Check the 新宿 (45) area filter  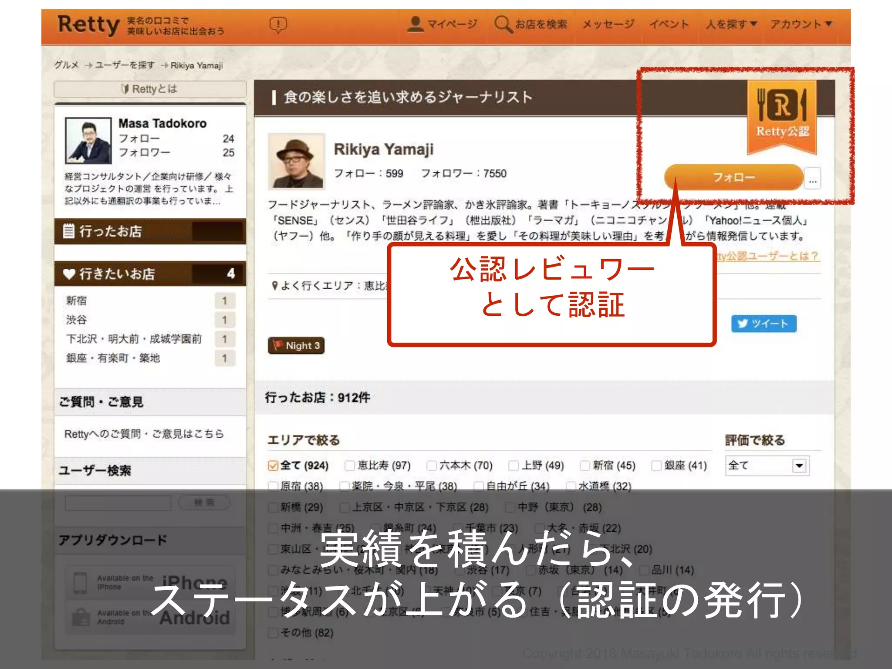tap(585, 466)
